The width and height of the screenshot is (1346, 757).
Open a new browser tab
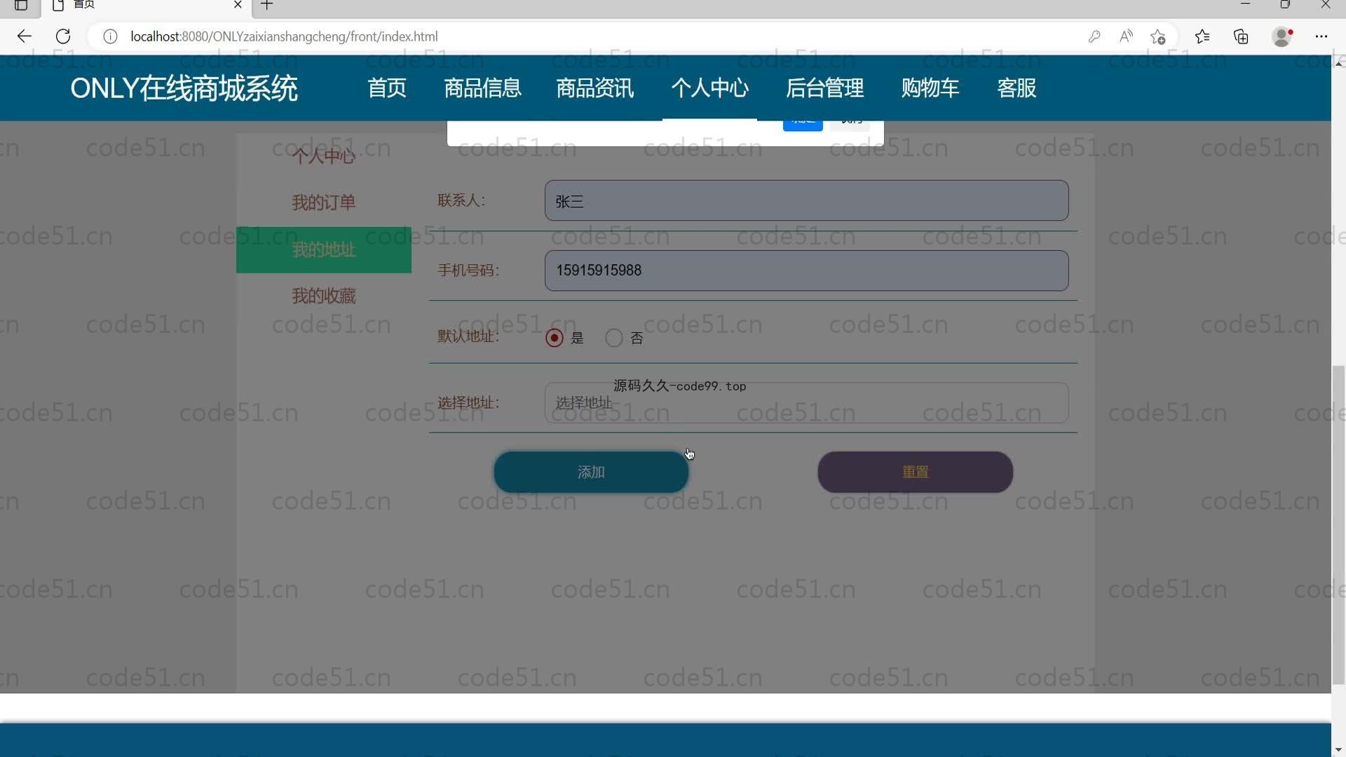pos(266,5)
